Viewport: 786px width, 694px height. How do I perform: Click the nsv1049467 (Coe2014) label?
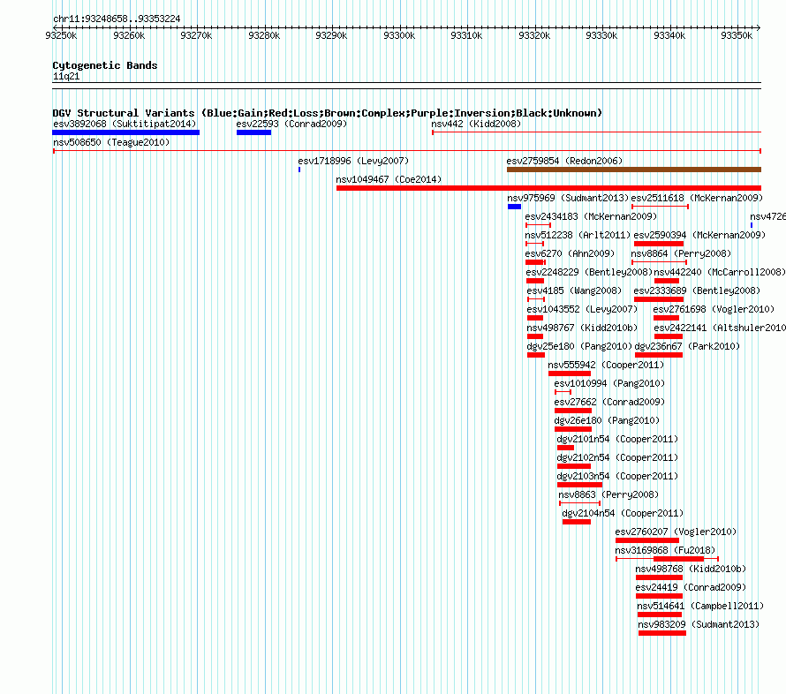point(389,179)
